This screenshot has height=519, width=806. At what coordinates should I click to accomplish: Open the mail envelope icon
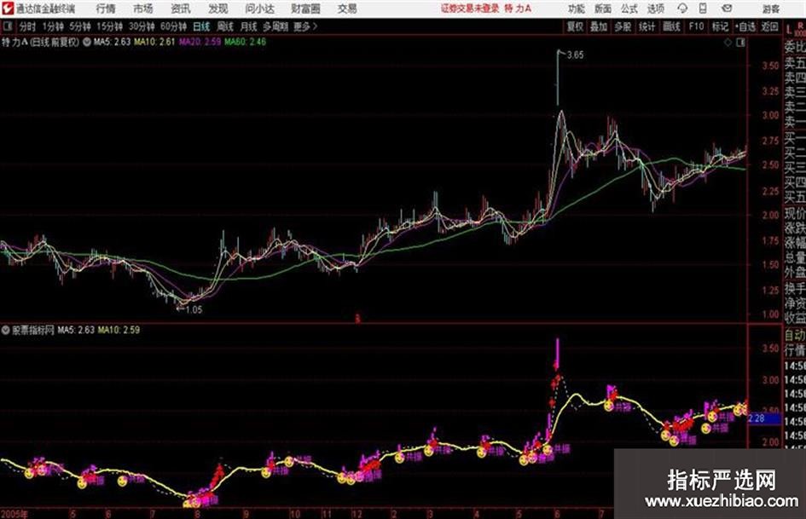pos(727,9)
